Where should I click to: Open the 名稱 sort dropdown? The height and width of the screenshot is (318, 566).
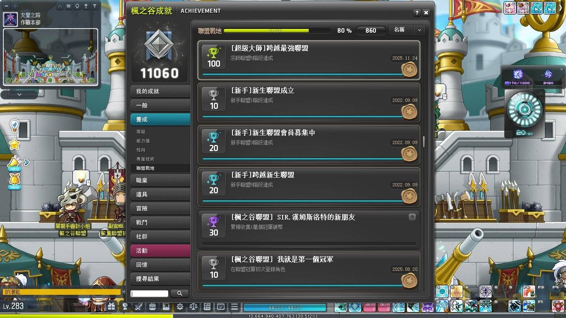pyautogui.click(x=407, y=30)
